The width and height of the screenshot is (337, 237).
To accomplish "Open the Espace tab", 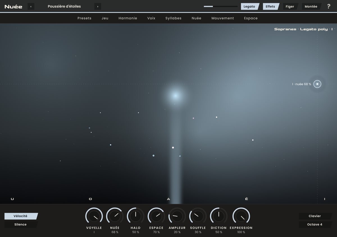I will pyautogui.click(x=251, y=18).
